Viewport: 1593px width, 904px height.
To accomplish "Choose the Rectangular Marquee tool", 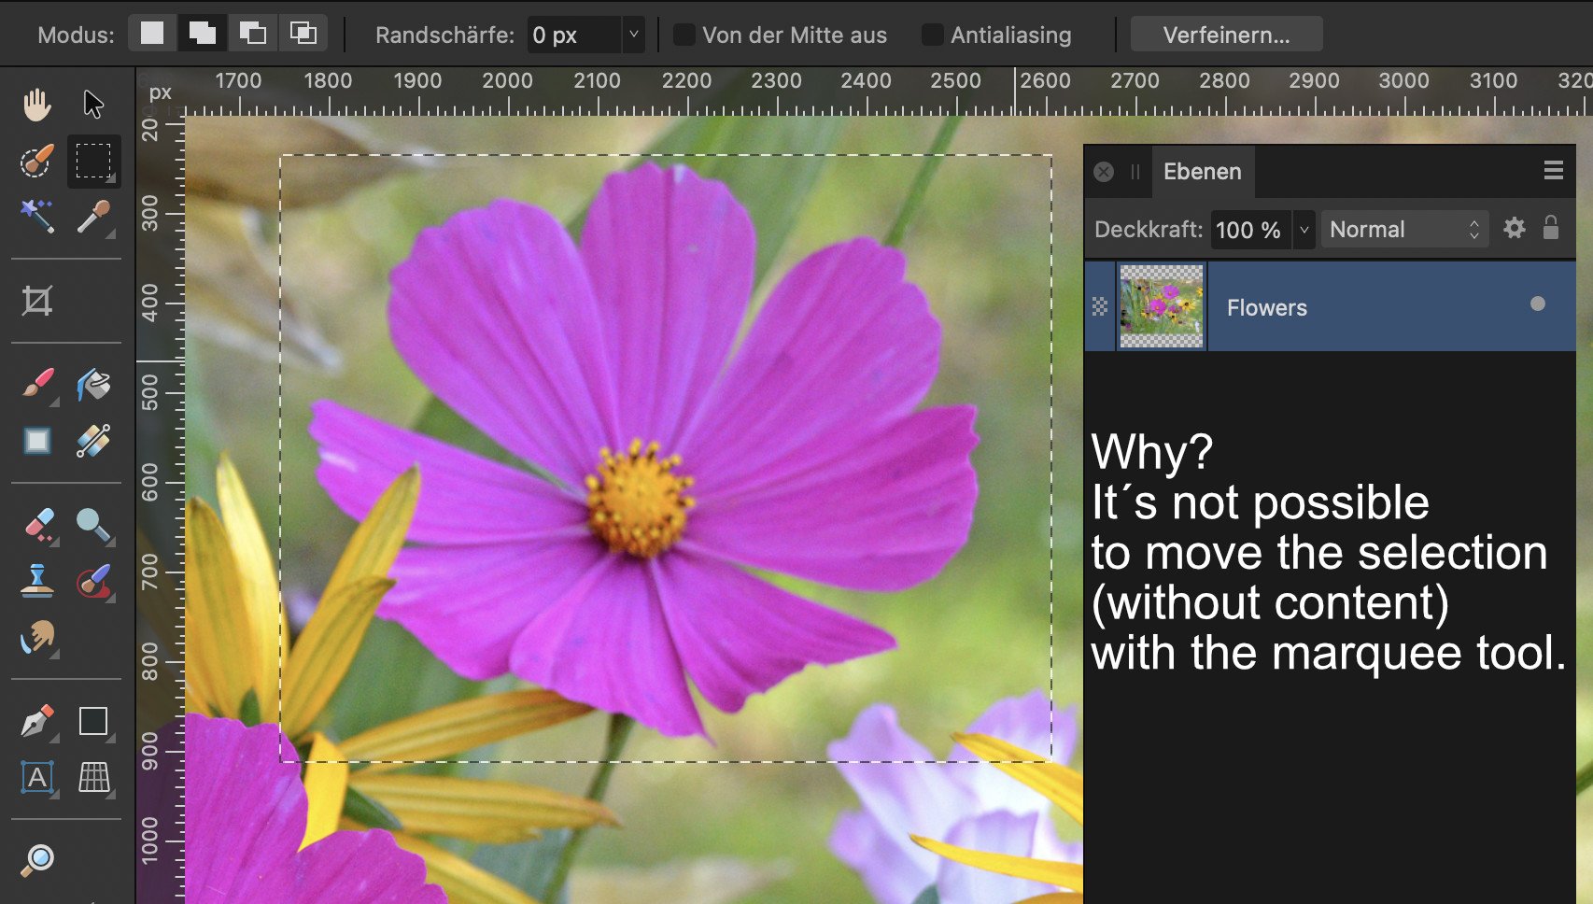I will [x=93, y=161].
